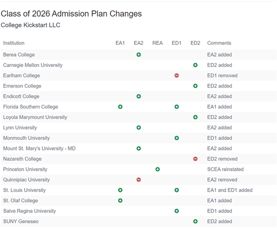The height and width of the screenshot is (228, 277).
Task: Click the red minus icon for Quinnipiac University
Action: pos(138,180)
